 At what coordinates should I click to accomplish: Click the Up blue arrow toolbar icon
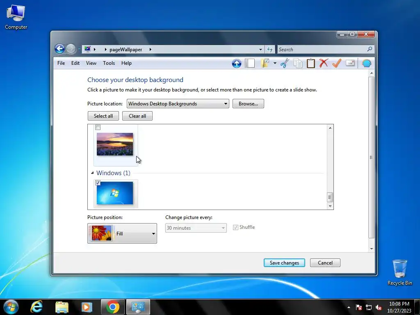tap(237, 64)
